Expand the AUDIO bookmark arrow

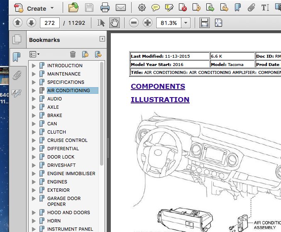tap(33, 99)
